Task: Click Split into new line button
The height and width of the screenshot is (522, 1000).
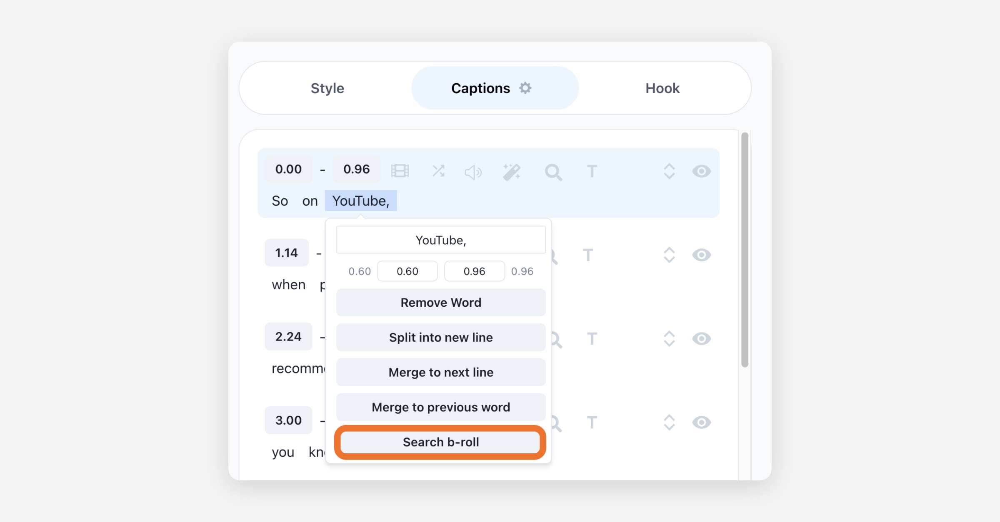Action: click(x=440, y=337)
